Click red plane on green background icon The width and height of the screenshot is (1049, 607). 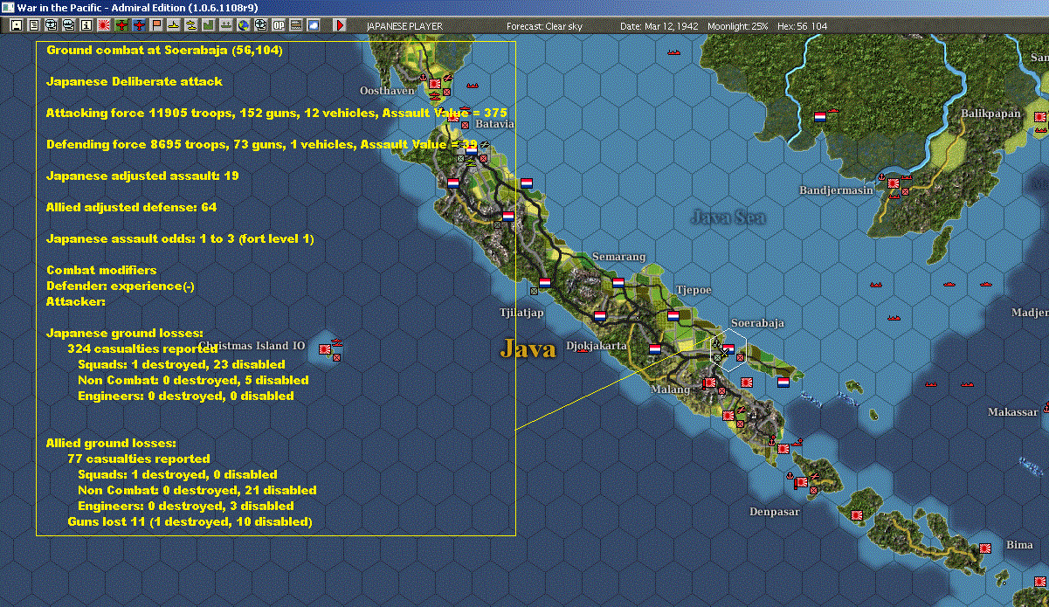tap(121, 26)
